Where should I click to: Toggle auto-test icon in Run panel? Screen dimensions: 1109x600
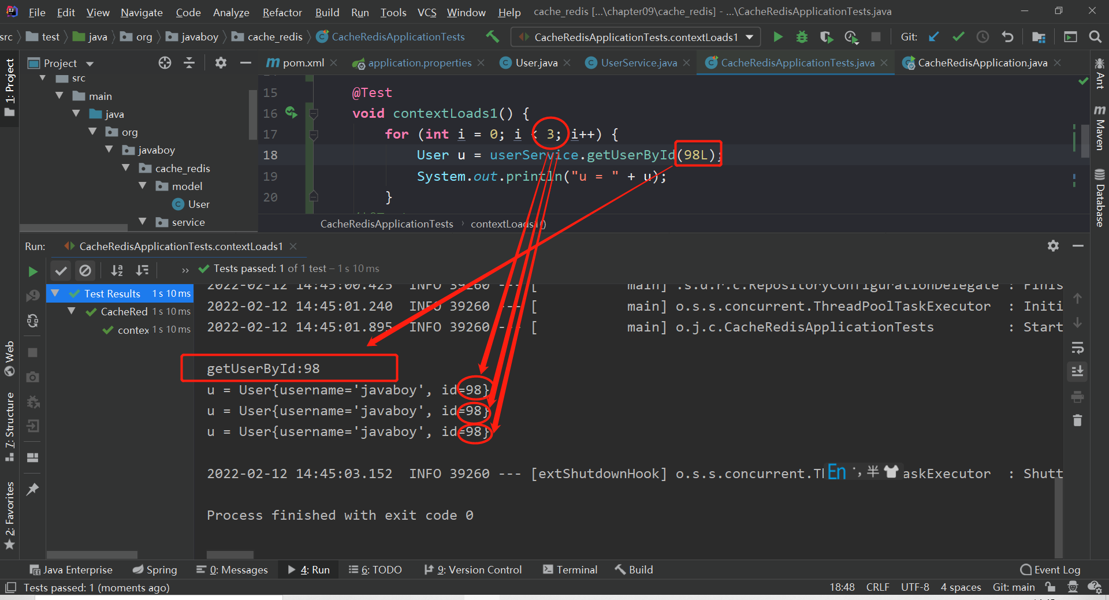[33, 321]
